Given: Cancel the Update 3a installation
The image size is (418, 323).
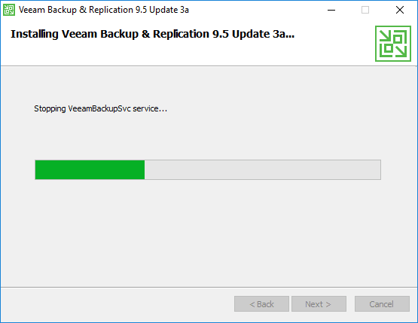Looking at the screenshot, I should coord(382,304).
